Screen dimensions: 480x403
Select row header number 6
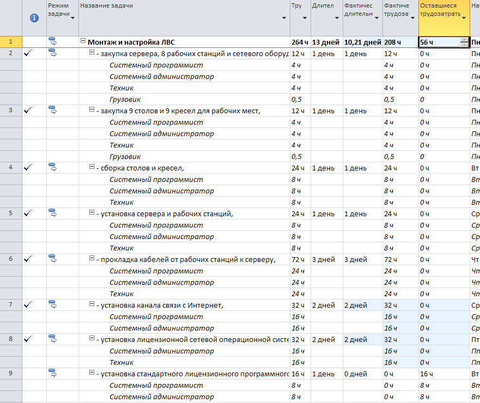point(11,259)
